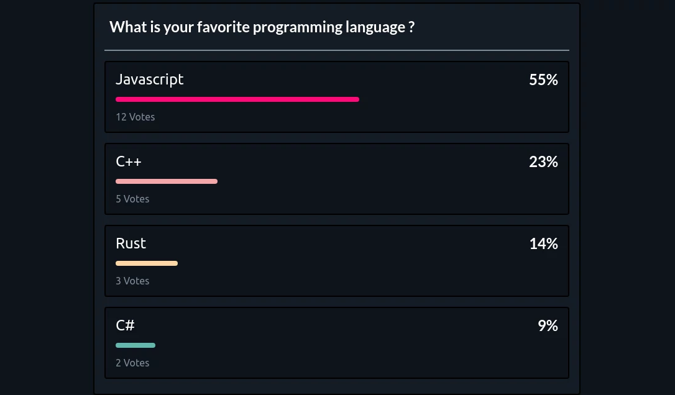
Task: Click the poll question title text
Action: (x=262, y=27)
